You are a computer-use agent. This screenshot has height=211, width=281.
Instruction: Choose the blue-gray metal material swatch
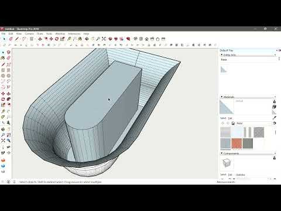pyautogui.click(x=225, y=144)
